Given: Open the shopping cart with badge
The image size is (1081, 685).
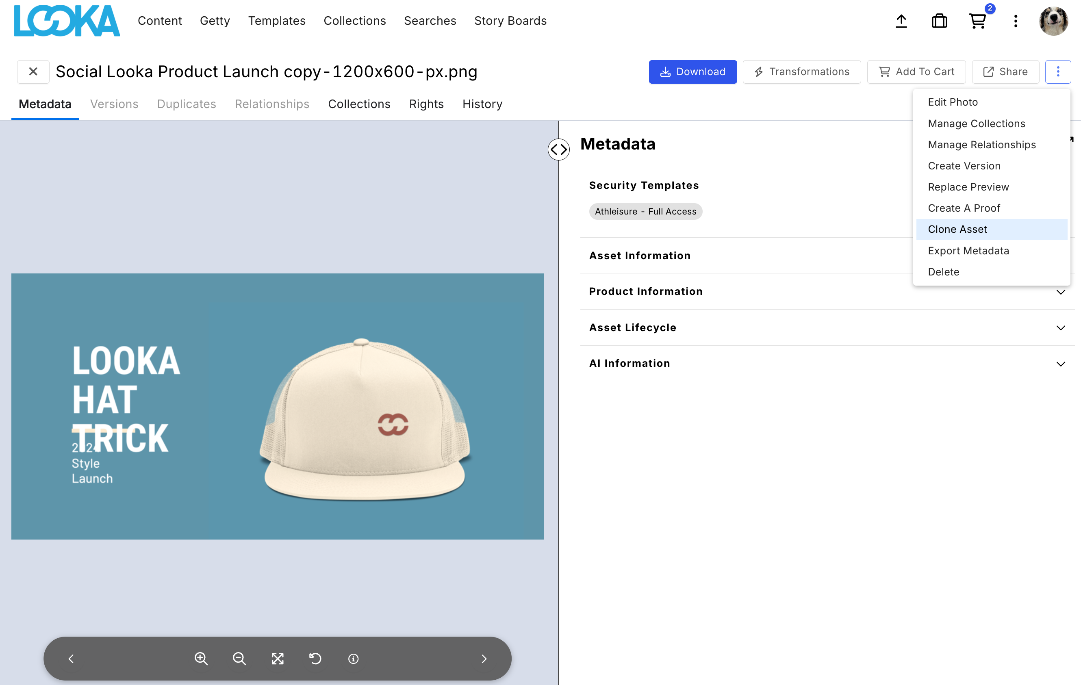Looking at the screenshot, I should click(977, 21).
